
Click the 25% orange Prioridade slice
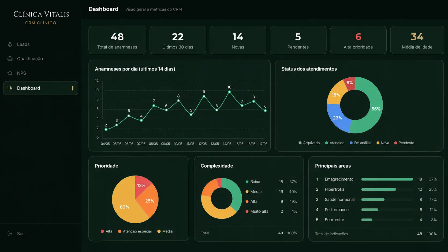point(150,201)
